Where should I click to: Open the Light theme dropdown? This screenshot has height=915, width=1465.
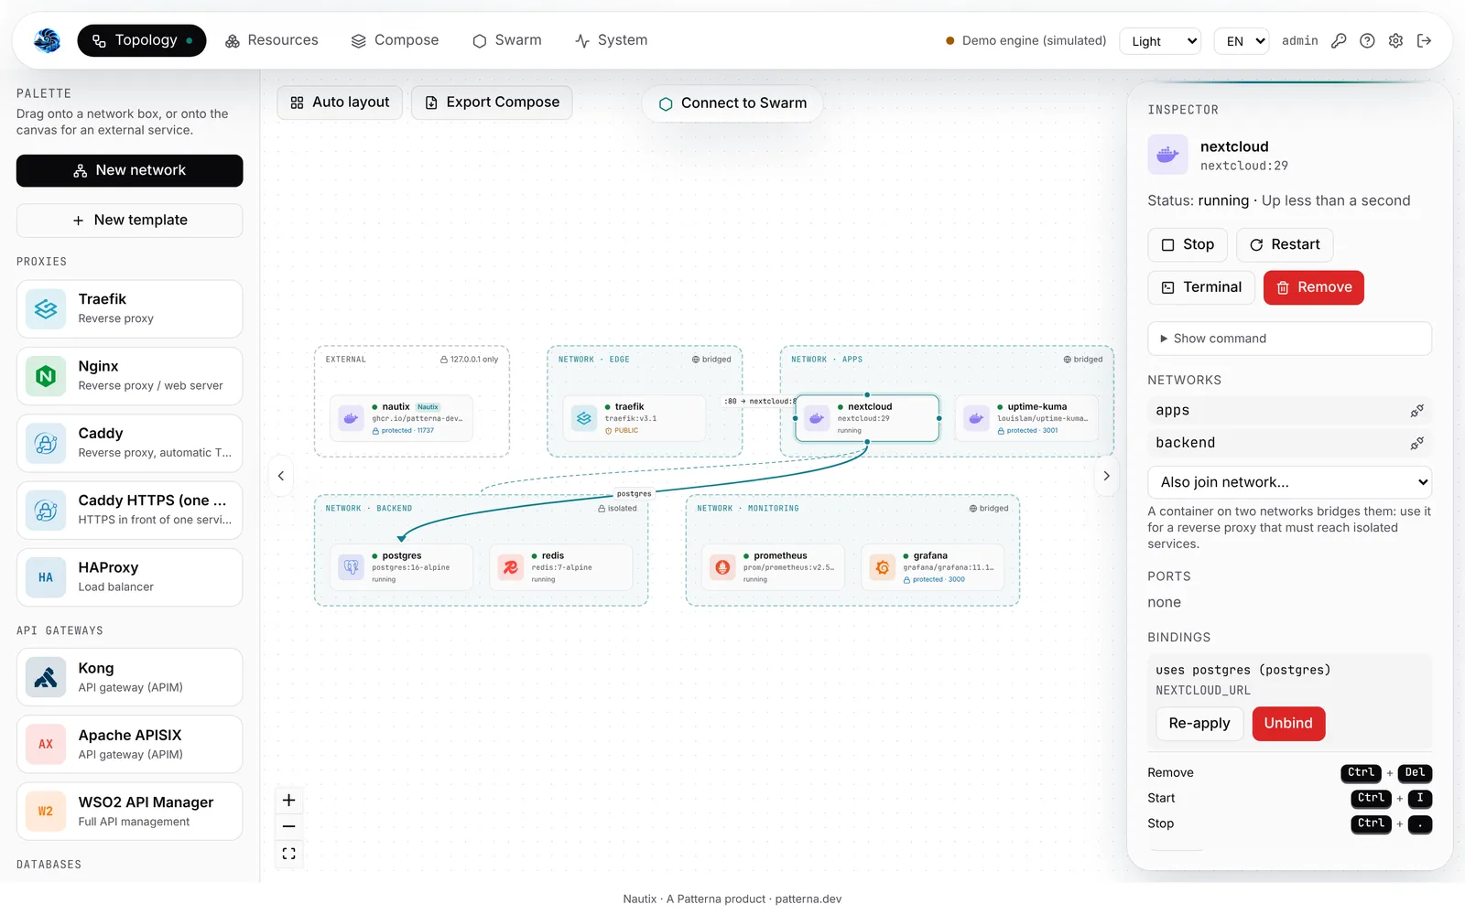pos(1160,41)
